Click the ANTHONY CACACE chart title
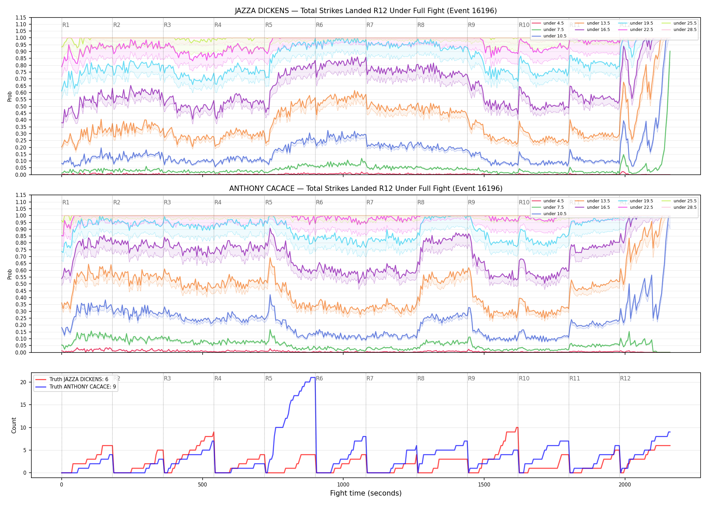The image size is (708, 505). pos(366,189)
